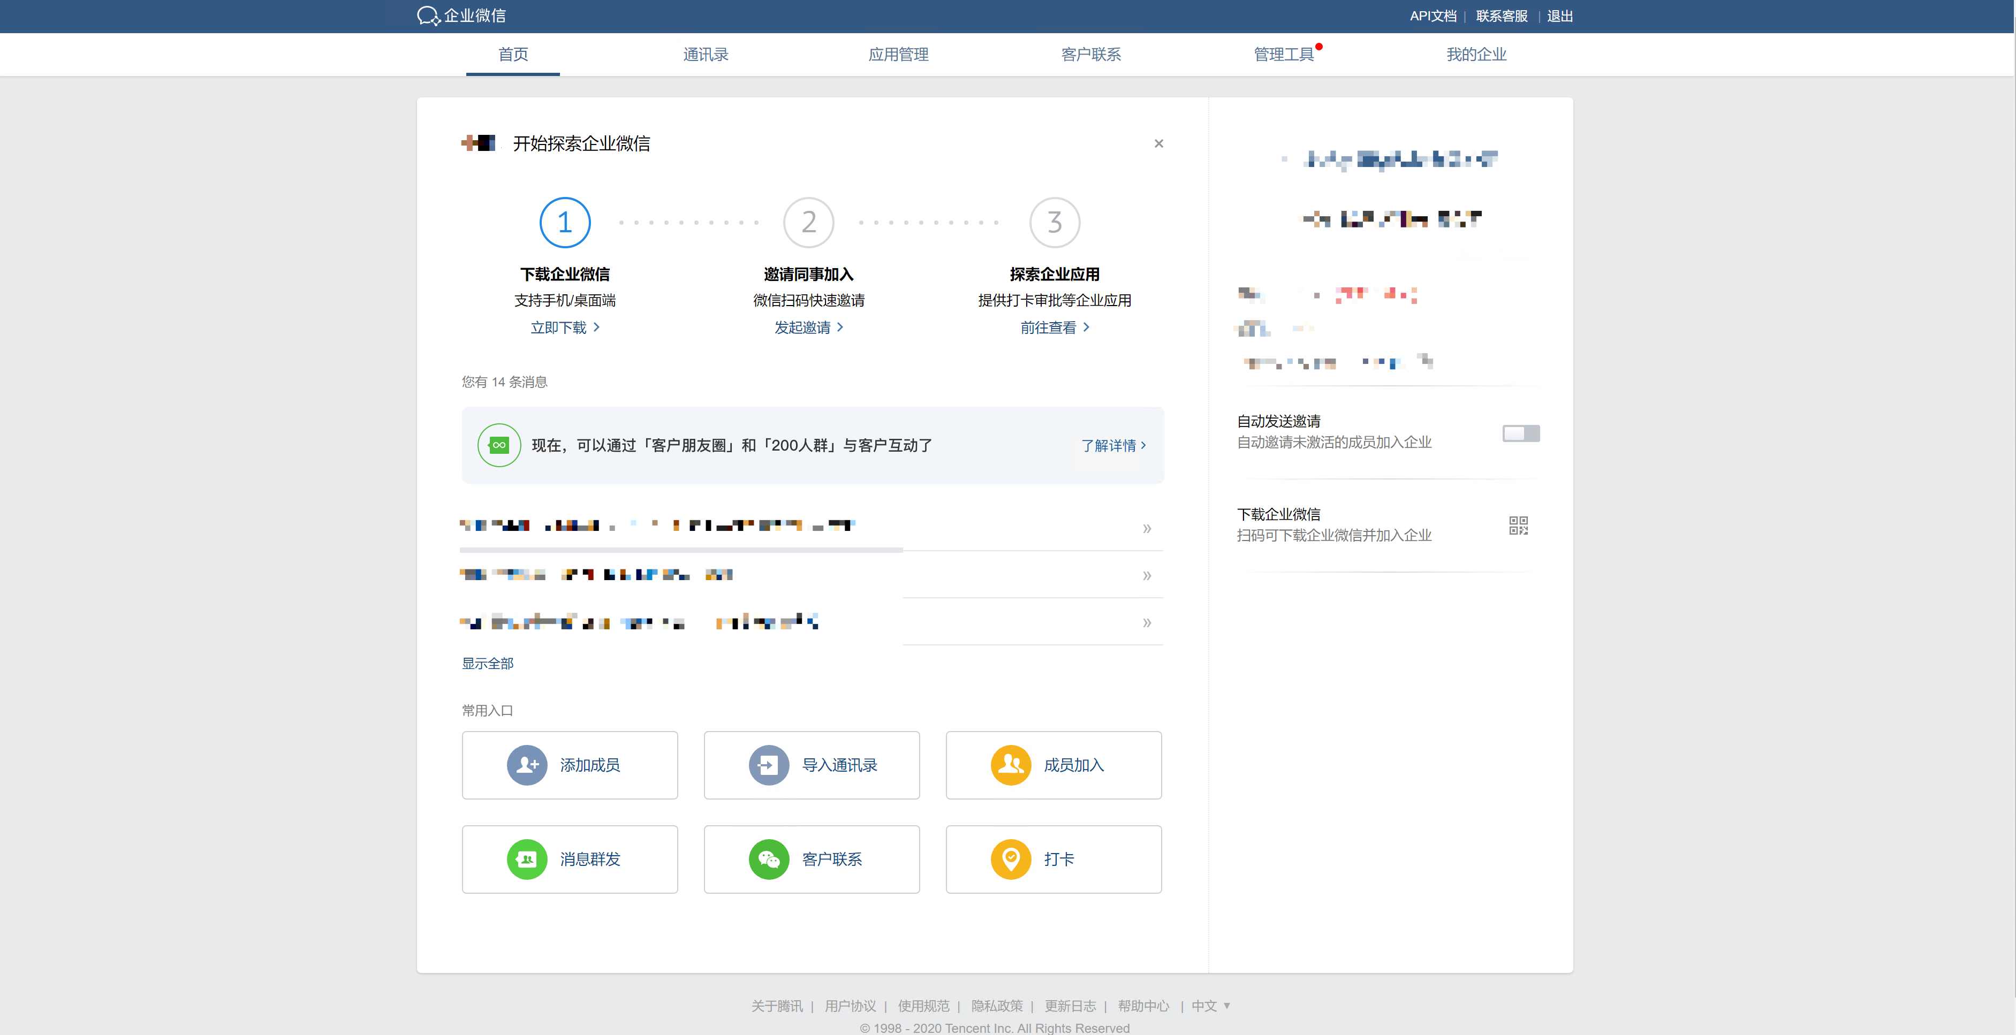The height and width of the screenshot is (1035, 2016).
Task: Click 退出 to log out
Action: pos(1560,16)
